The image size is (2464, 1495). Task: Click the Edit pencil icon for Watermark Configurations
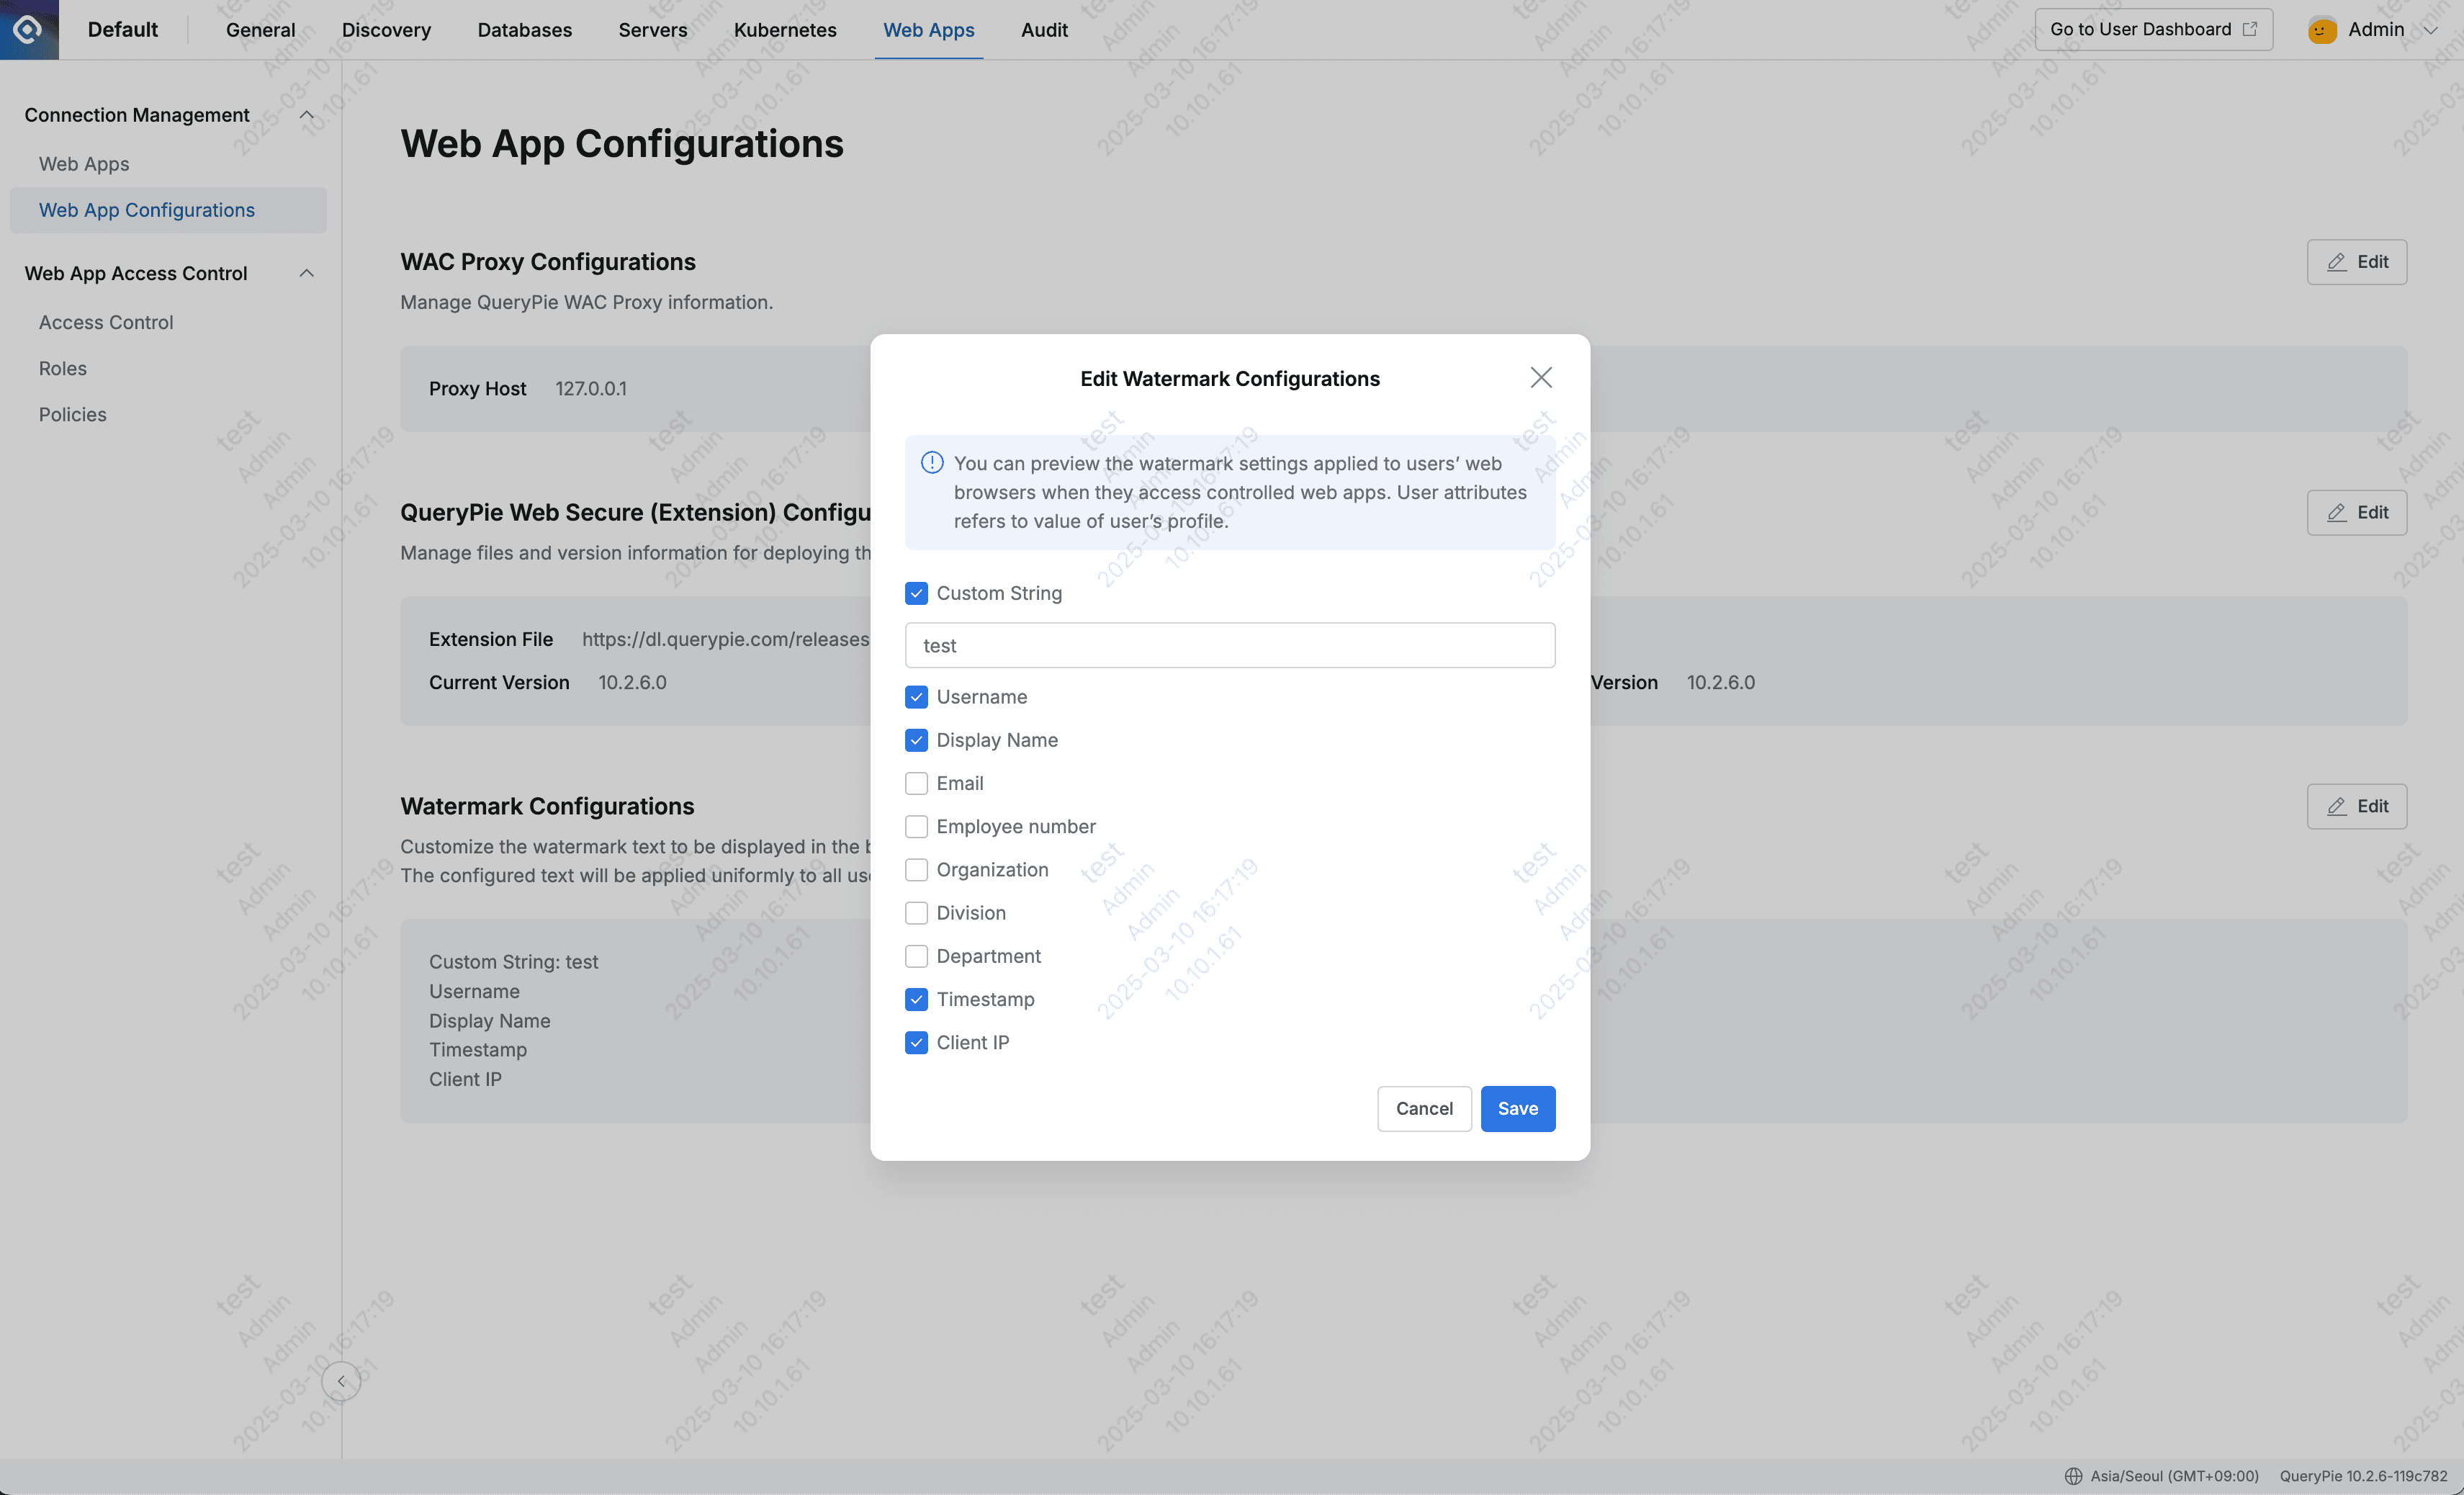[x=2337, y=806]
